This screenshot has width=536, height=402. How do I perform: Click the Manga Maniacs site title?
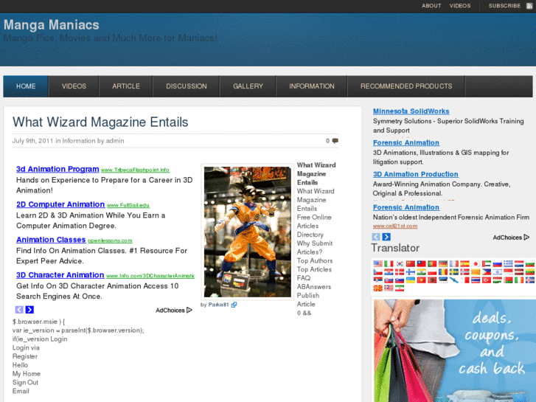pyautogui.click(x=52, y=24)
